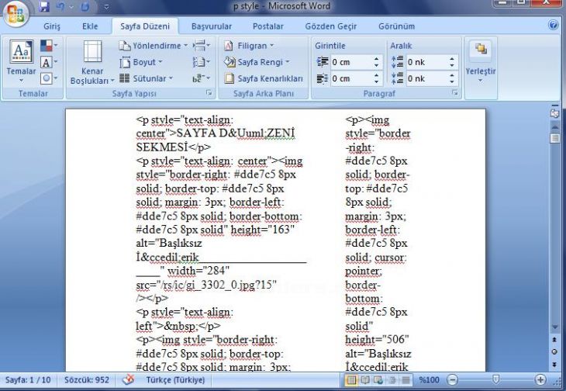Undo the last action
The width and height of the screenshot is (566, 391).
tap(60, 6)
